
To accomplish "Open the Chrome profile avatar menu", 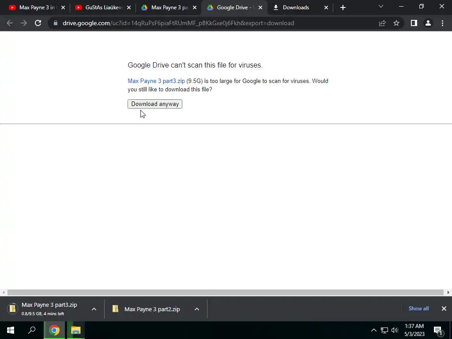I will coord(428,23).
